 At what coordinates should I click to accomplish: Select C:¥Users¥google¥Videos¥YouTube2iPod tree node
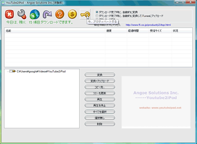(x=41, y=71)
